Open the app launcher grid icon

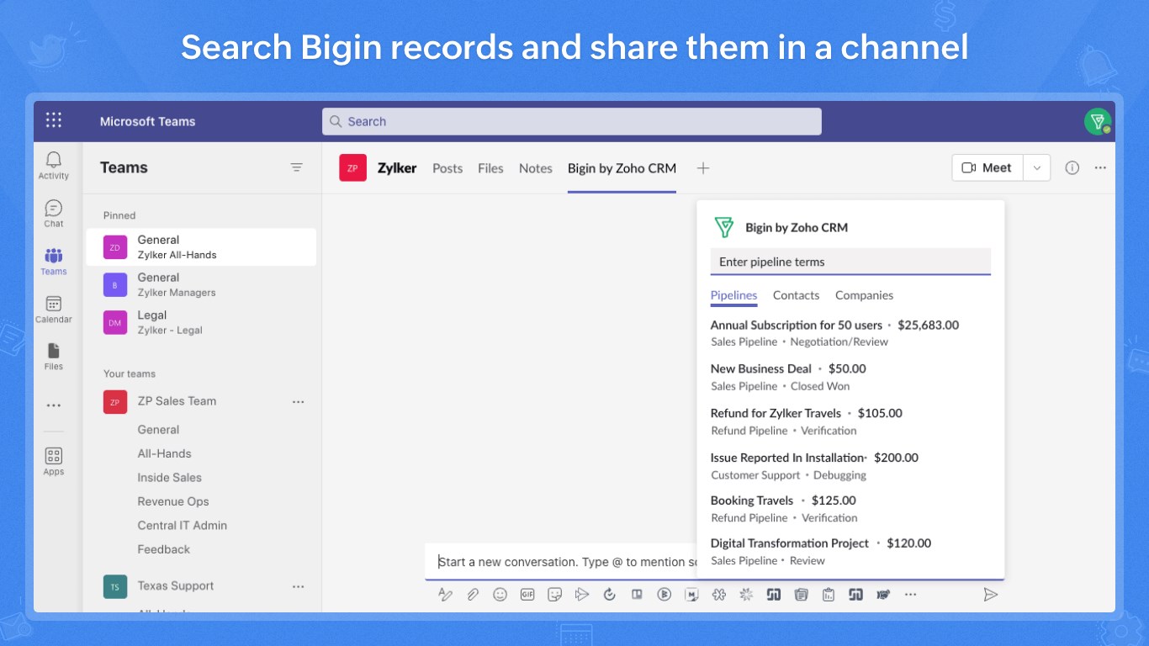54,120
